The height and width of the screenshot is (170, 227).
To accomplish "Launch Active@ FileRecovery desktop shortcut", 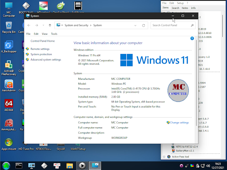I will [8, 68].
